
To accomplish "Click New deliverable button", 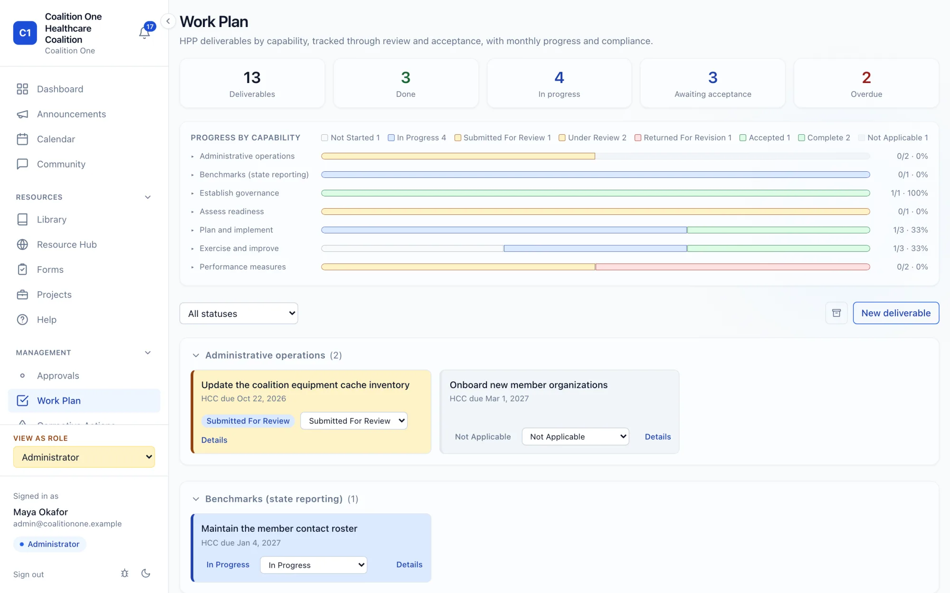I will click(x=896, y=313).
